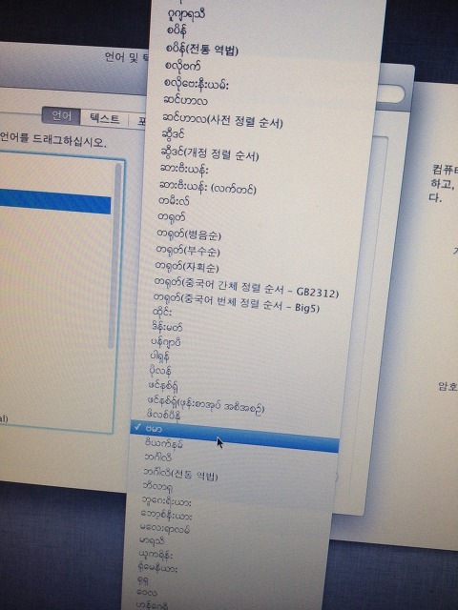Switch to the 언어 tab
Screen dimensions: 458x610
click(61, 116)
